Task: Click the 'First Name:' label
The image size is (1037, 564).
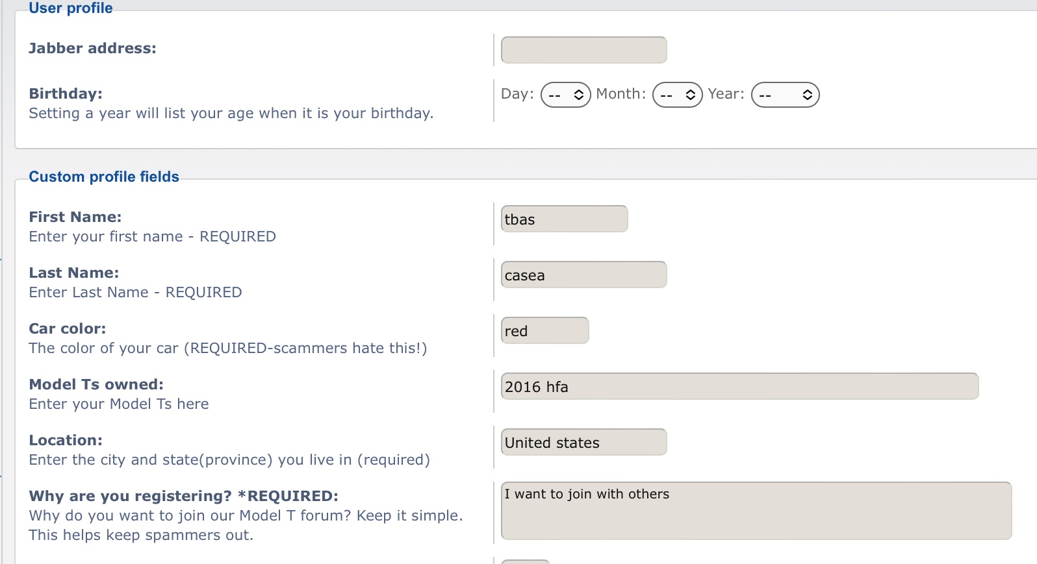Action: pyautogui.click(x=75, y=217)
